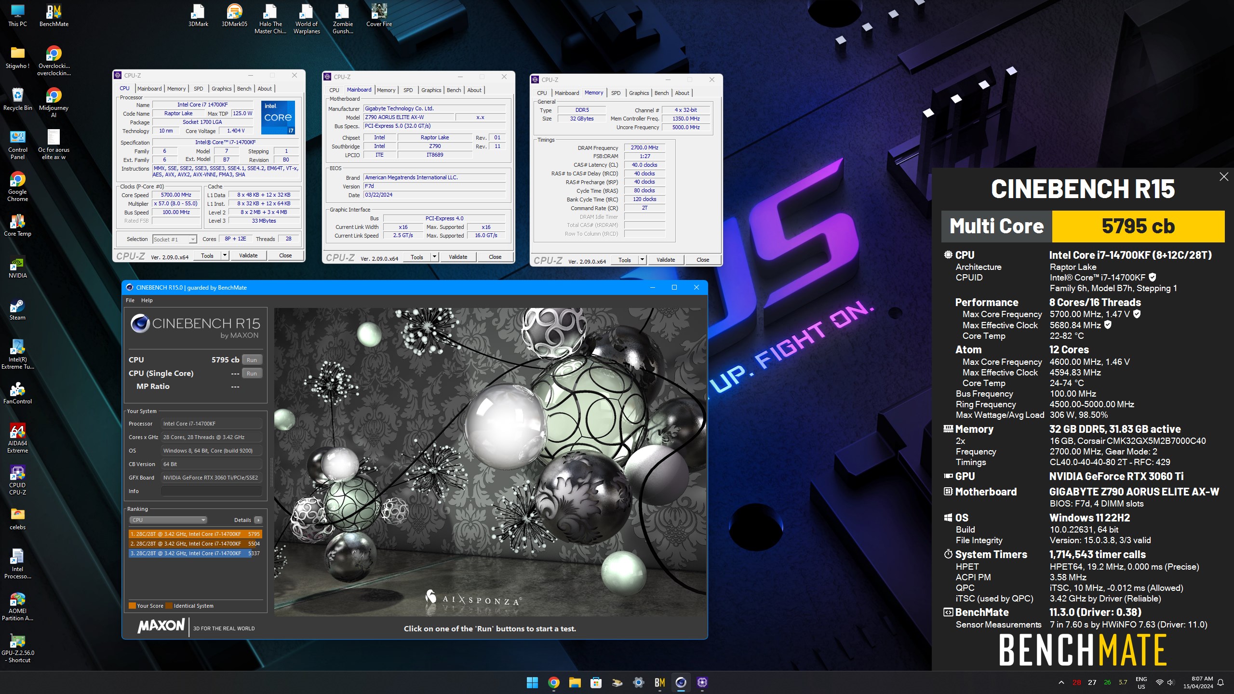The height and width of the screenshot is (694, 1234).
Task: Open Graphics tab in the Memory CPU-Z window
Action: pyautogui.click(x=639, y=93)
